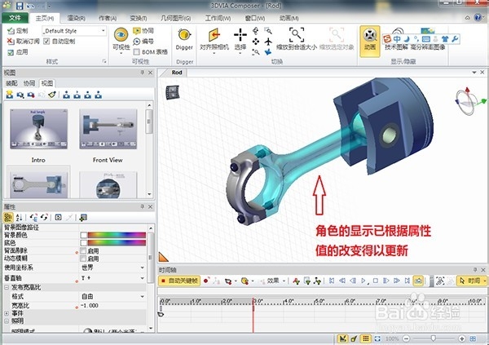Click the 宽高比 value field
The image size is (489, 345).
113,305
